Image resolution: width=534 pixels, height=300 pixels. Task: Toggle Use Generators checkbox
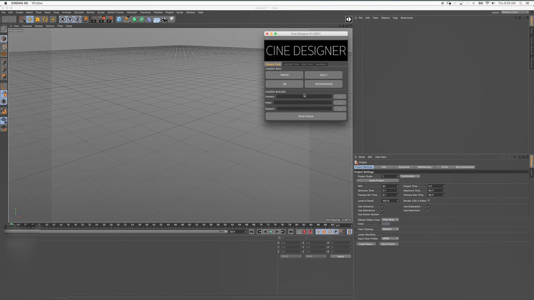383,211
